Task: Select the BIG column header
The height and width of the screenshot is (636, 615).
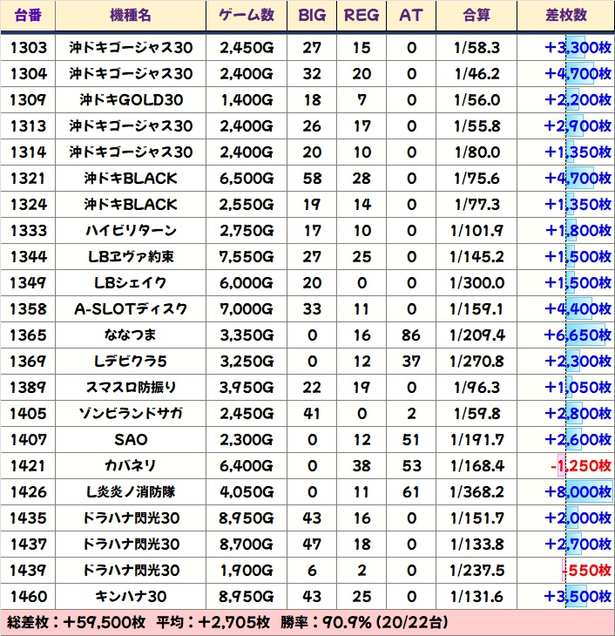Action: pyautogui.click(x=311, y=16)
